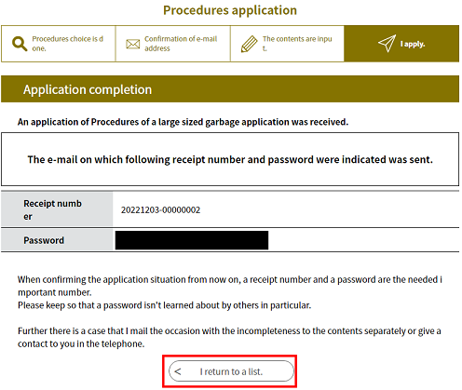The image size is (462, 390).
Task: Select the 'Confirmation of e-mail address' step
Action: pos(173,44)
